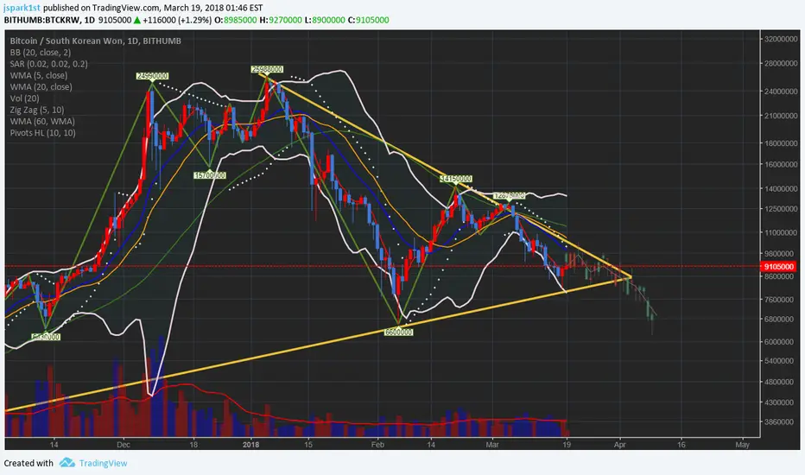The image size is (805, 475).
Task: Click the 4300000 price axis value
Action: point(780,402)
